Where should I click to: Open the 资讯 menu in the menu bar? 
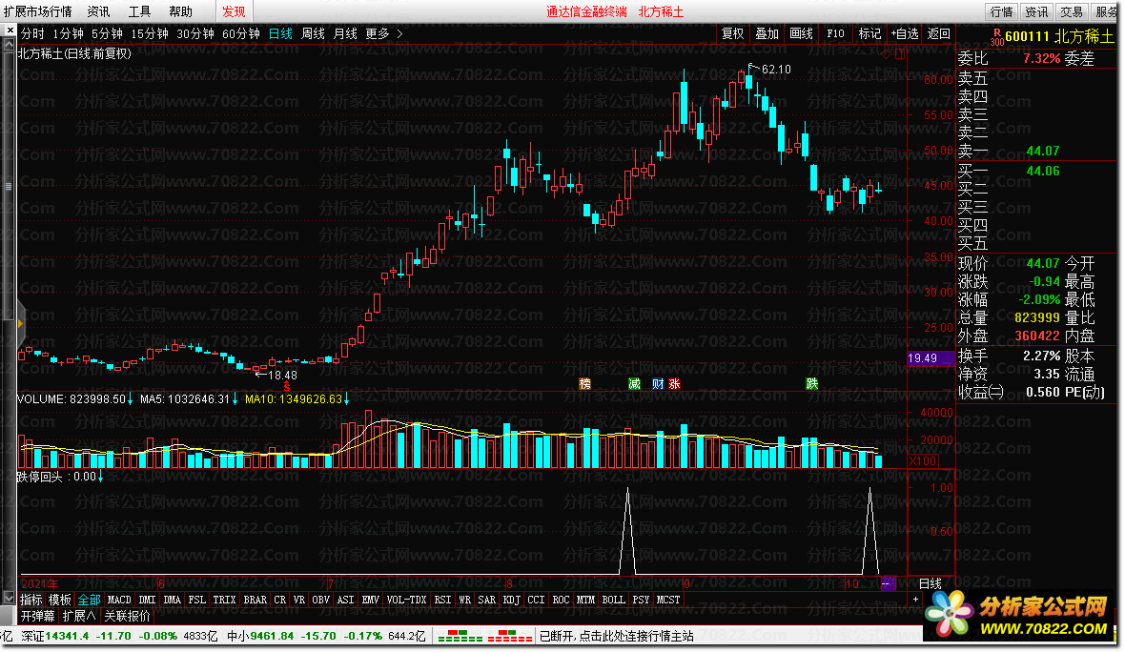click(98, 11)
